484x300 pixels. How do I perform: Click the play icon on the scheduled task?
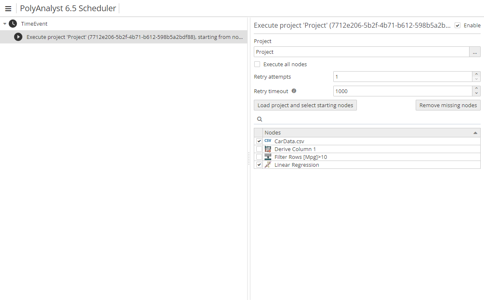tap(18, 37)
